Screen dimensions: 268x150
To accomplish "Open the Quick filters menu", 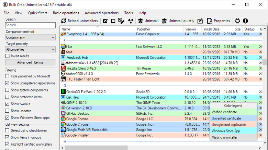I will pos(38,13).
